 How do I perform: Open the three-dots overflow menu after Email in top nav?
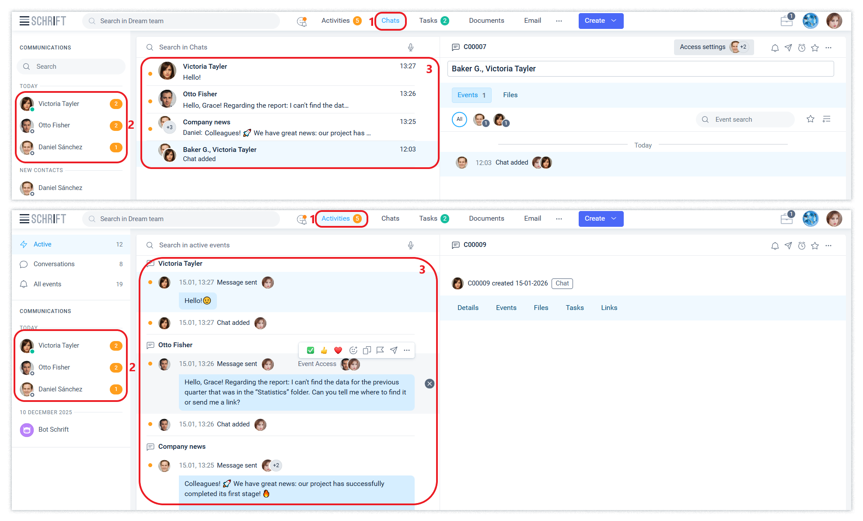pyautogui.click(x=559, y=21)
